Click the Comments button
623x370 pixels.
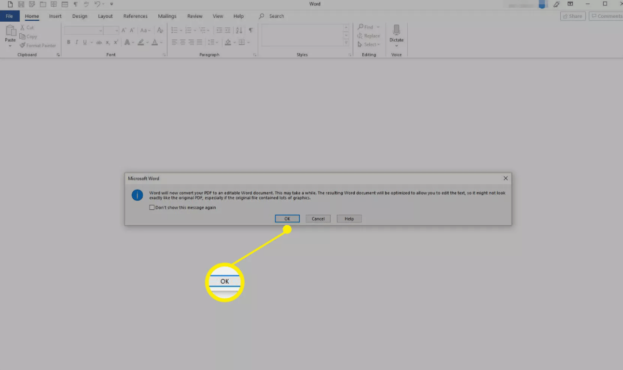click(607, 16)
